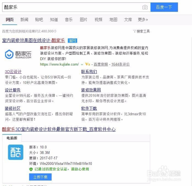Expand the dropdown arrow next to kujiale URL
192x186 pixels.
pos(82,64)
